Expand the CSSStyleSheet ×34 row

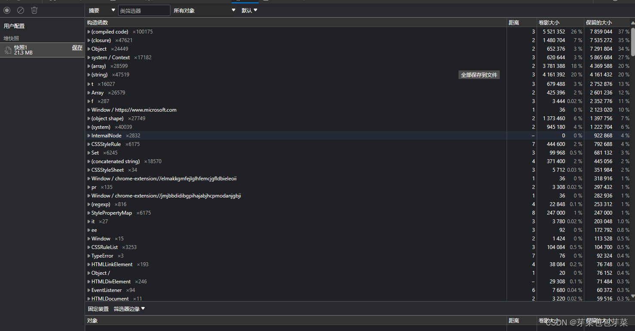click(89, 170)
